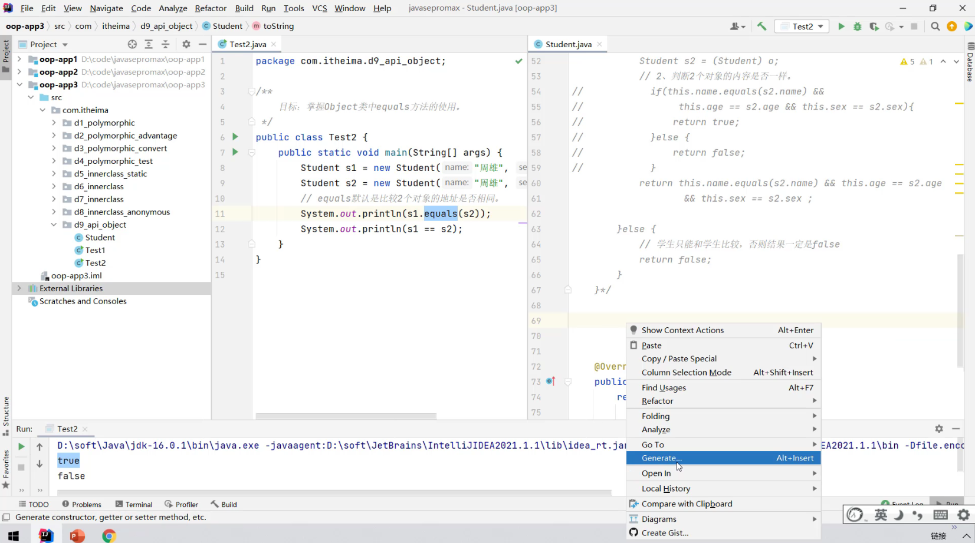The width and height of the screenshot is (975, 543).
Task: Toggle the Structure side tool window
Action: point(6,416)
